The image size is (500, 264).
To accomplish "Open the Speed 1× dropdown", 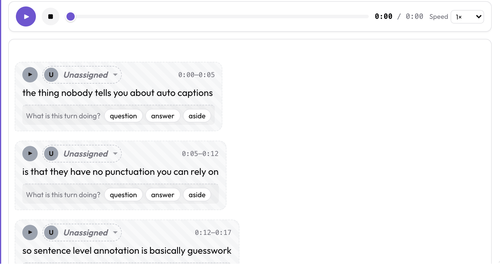I will click(x=467, y=17).
